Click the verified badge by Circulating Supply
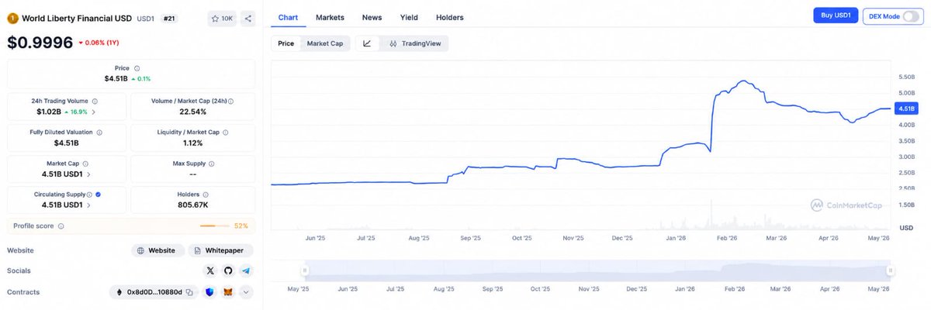Image resolution: width=931 pixels, height=310 pixels. point(98,195)
